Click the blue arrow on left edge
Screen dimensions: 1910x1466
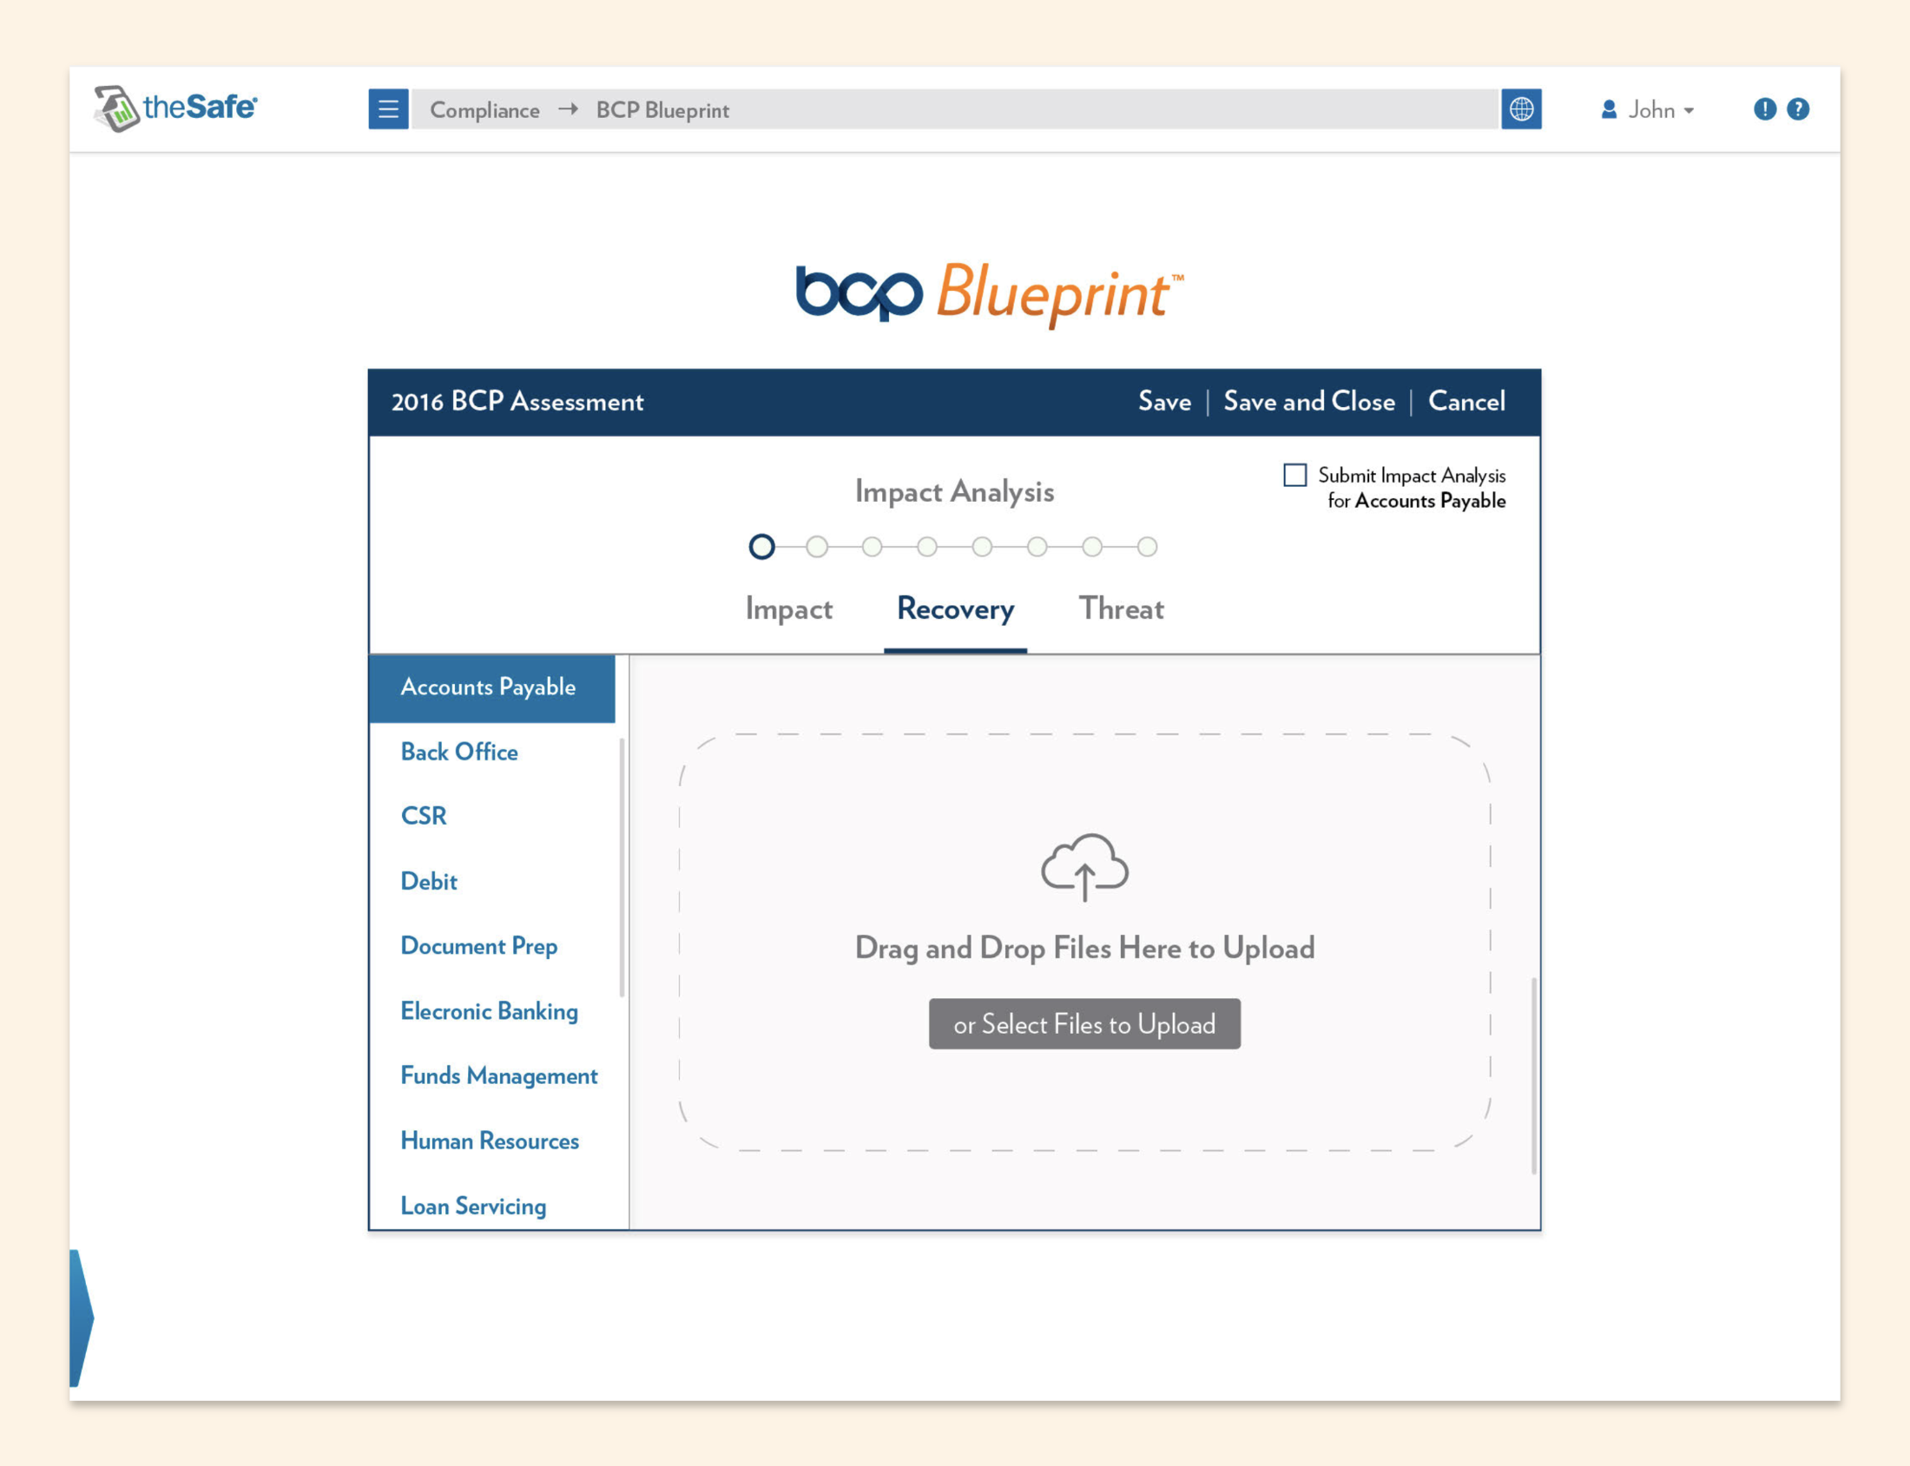tap(81, 1317)
